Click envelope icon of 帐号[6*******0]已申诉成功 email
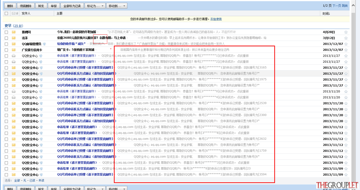This screenshot has width=360, height=190. 14,127
